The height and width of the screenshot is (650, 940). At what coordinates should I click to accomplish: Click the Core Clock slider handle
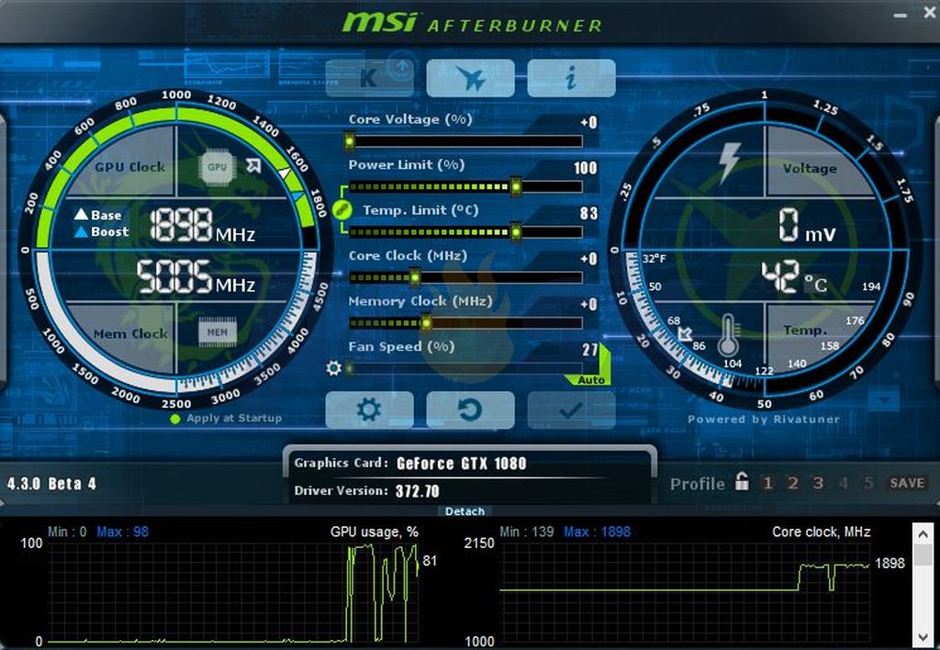pos(414,277)
